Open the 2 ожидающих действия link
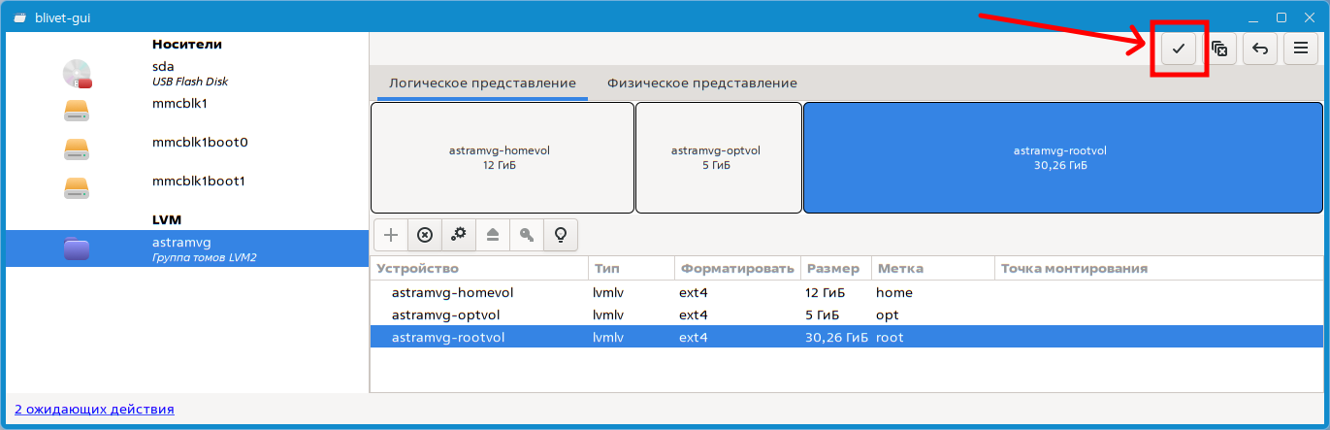This screenshot has width=1330, height=430. 94,410
